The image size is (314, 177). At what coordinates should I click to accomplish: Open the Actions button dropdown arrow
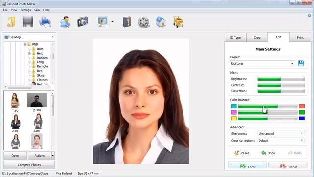click(53, 155)
